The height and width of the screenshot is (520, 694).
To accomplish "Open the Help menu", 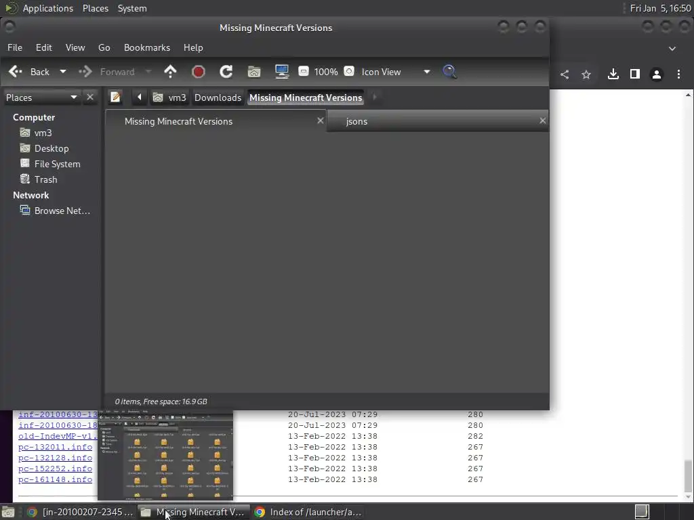I will point(193,47).
